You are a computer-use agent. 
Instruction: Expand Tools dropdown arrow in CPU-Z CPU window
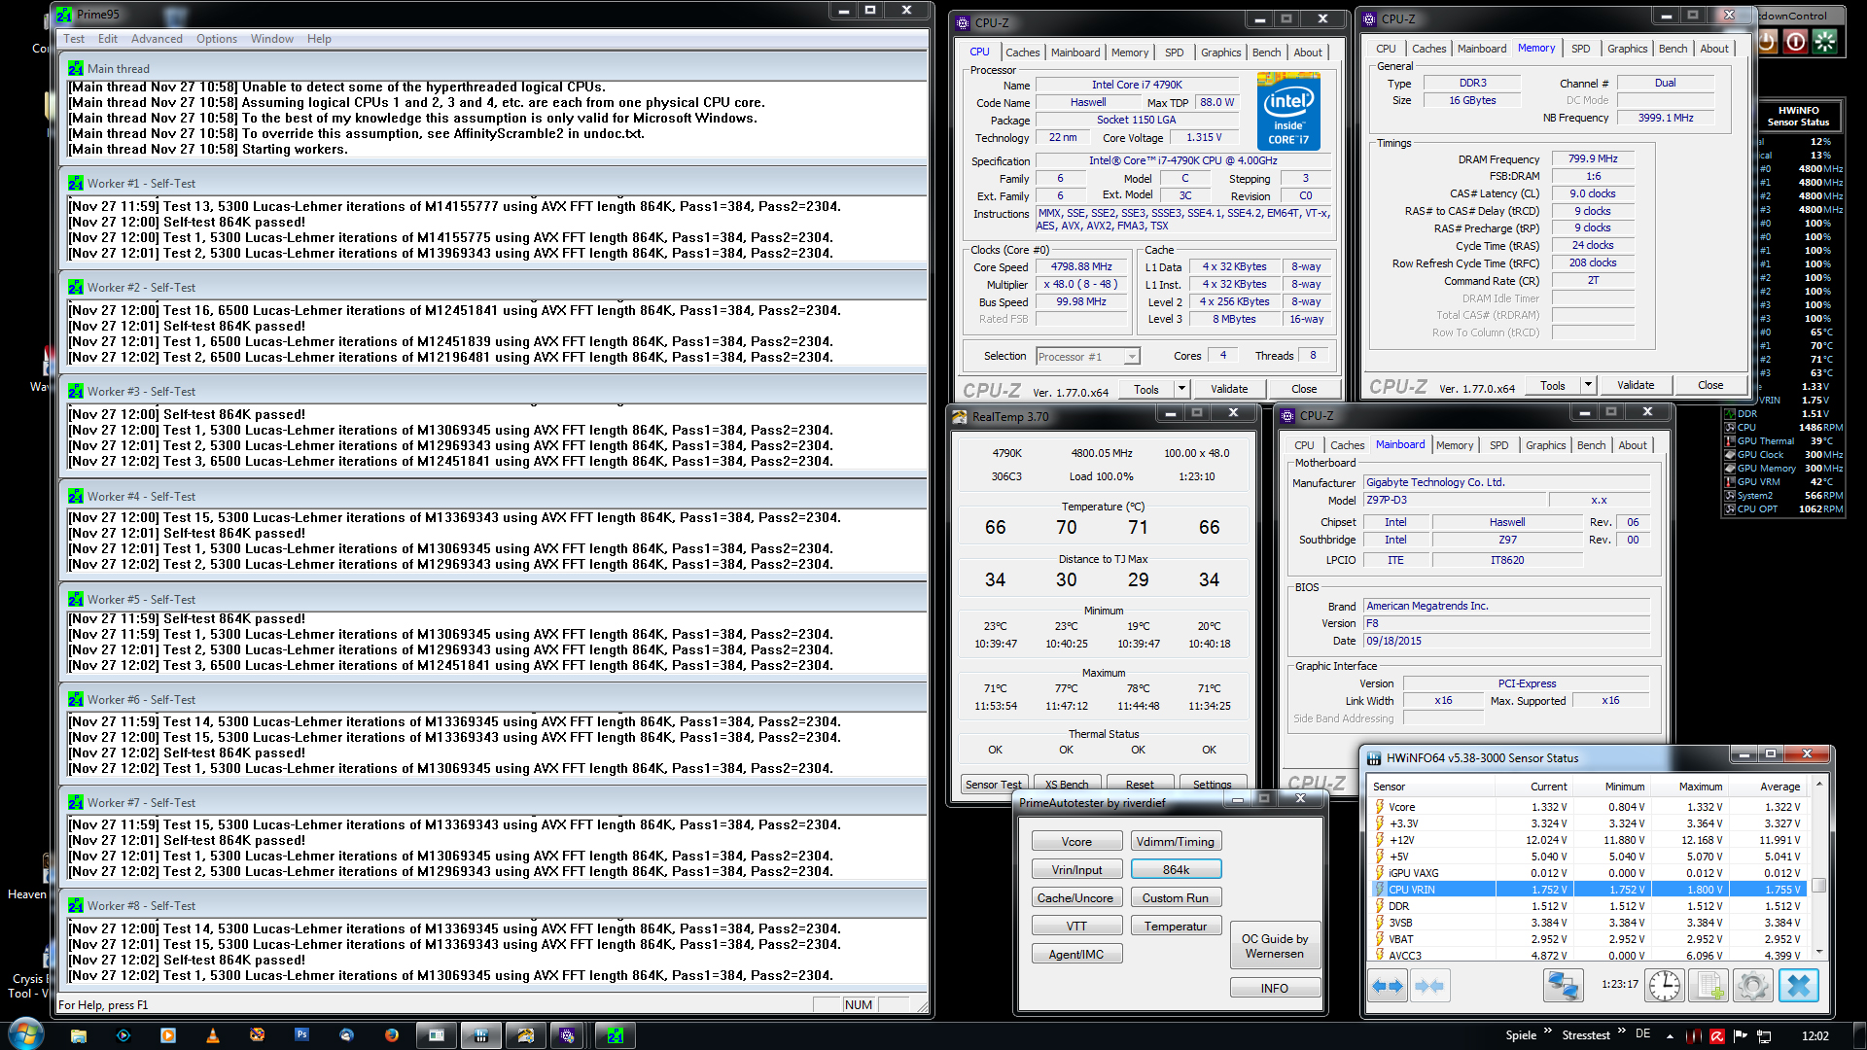tap(1181, 389)
